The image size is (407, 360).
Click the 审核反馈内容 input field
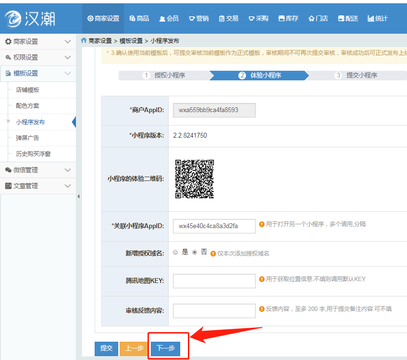[214, 311]
